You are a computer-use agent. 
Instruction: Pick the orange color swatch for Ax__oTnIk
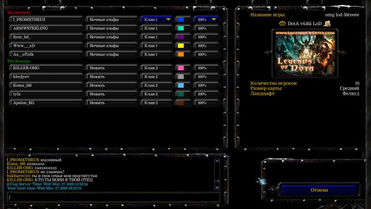point(181,54)
